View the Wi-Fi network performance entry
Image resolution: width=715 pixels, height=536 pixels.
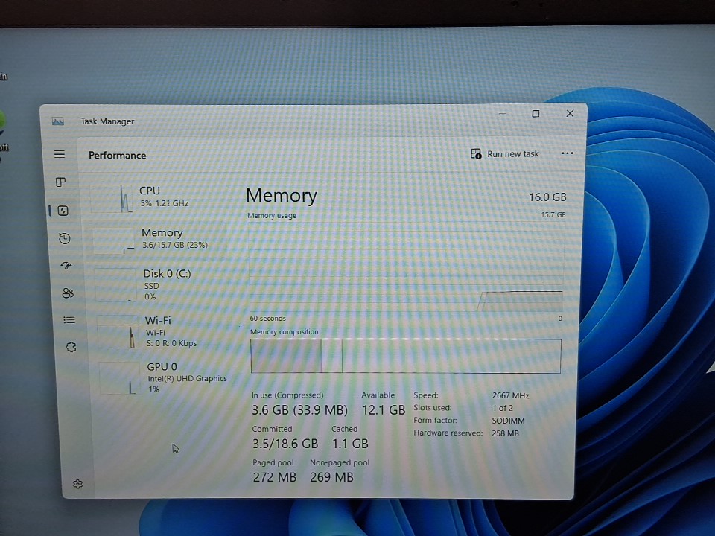point(168,331)
